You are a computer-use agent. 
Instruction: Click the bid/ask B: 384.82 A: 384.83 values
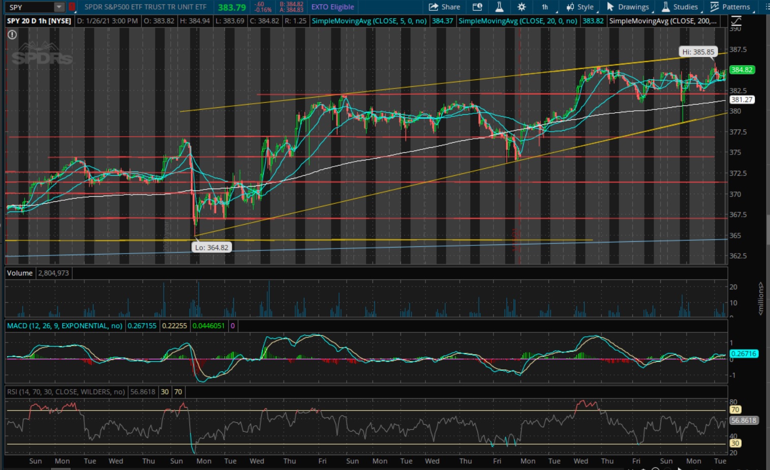pos(292,7)
